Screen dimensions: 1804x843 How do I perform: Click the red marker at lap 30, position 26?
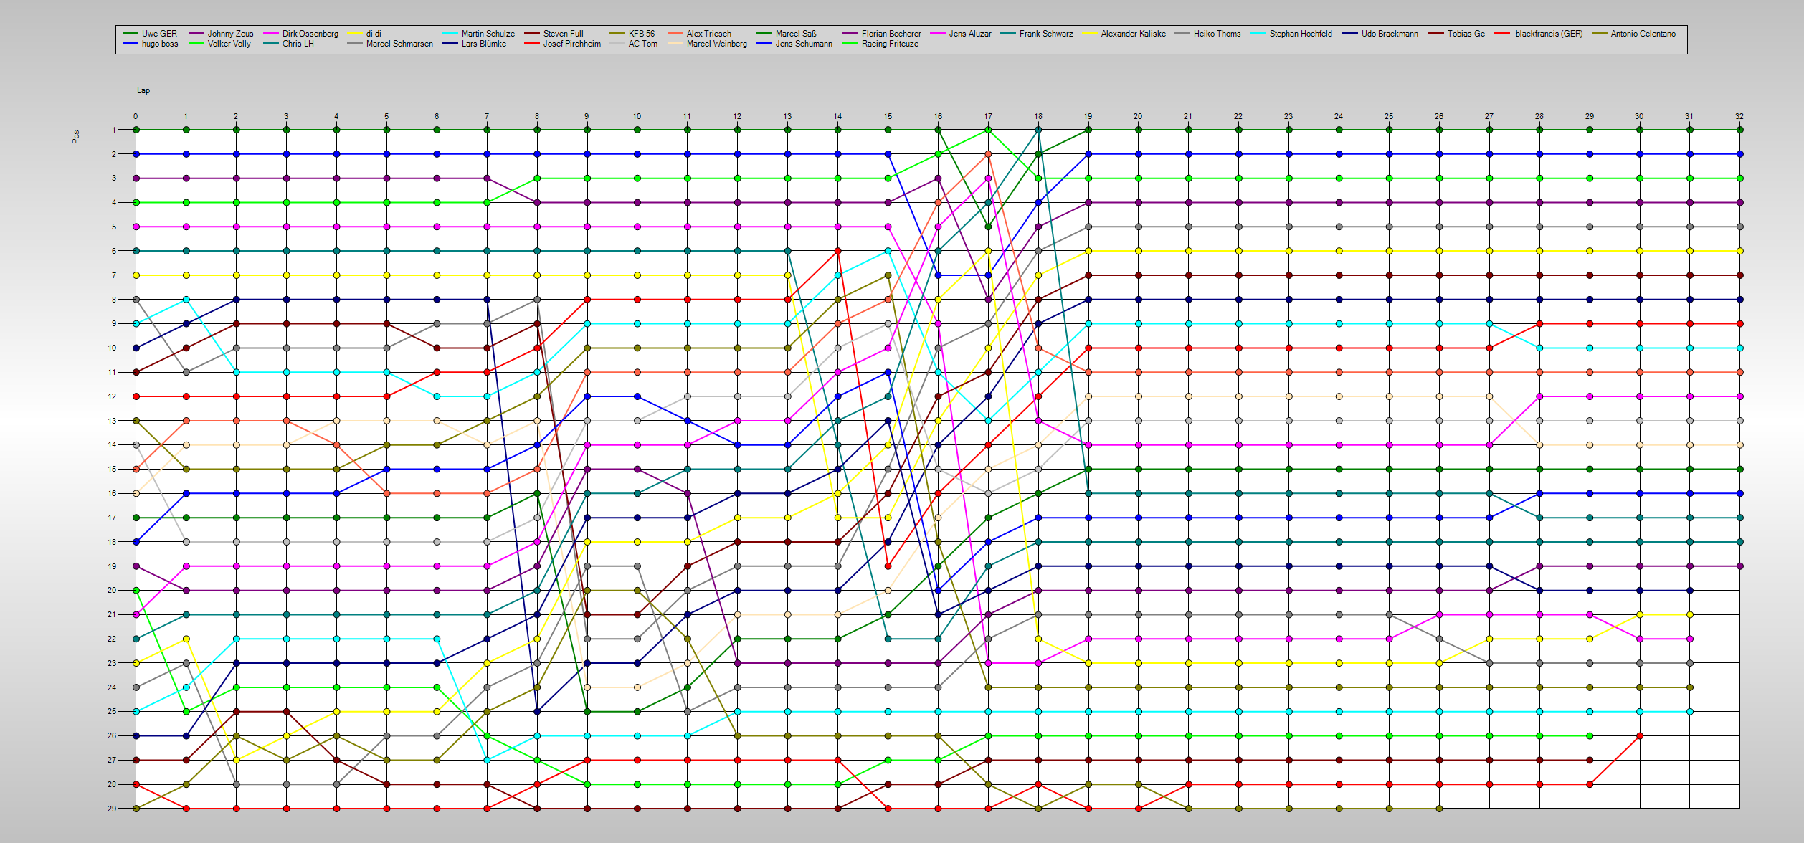(x=1639, y=735)
